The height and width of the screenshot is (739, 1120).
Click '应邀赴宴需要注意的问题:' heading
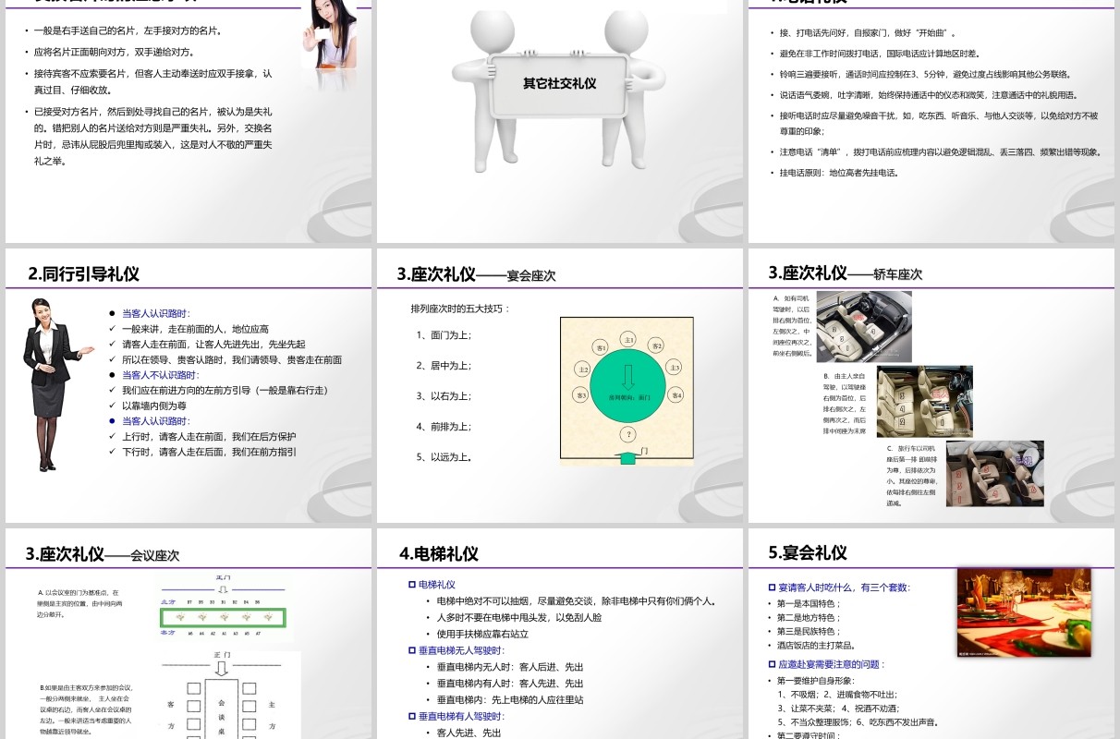pyautogui.click(x=831, y=664)
